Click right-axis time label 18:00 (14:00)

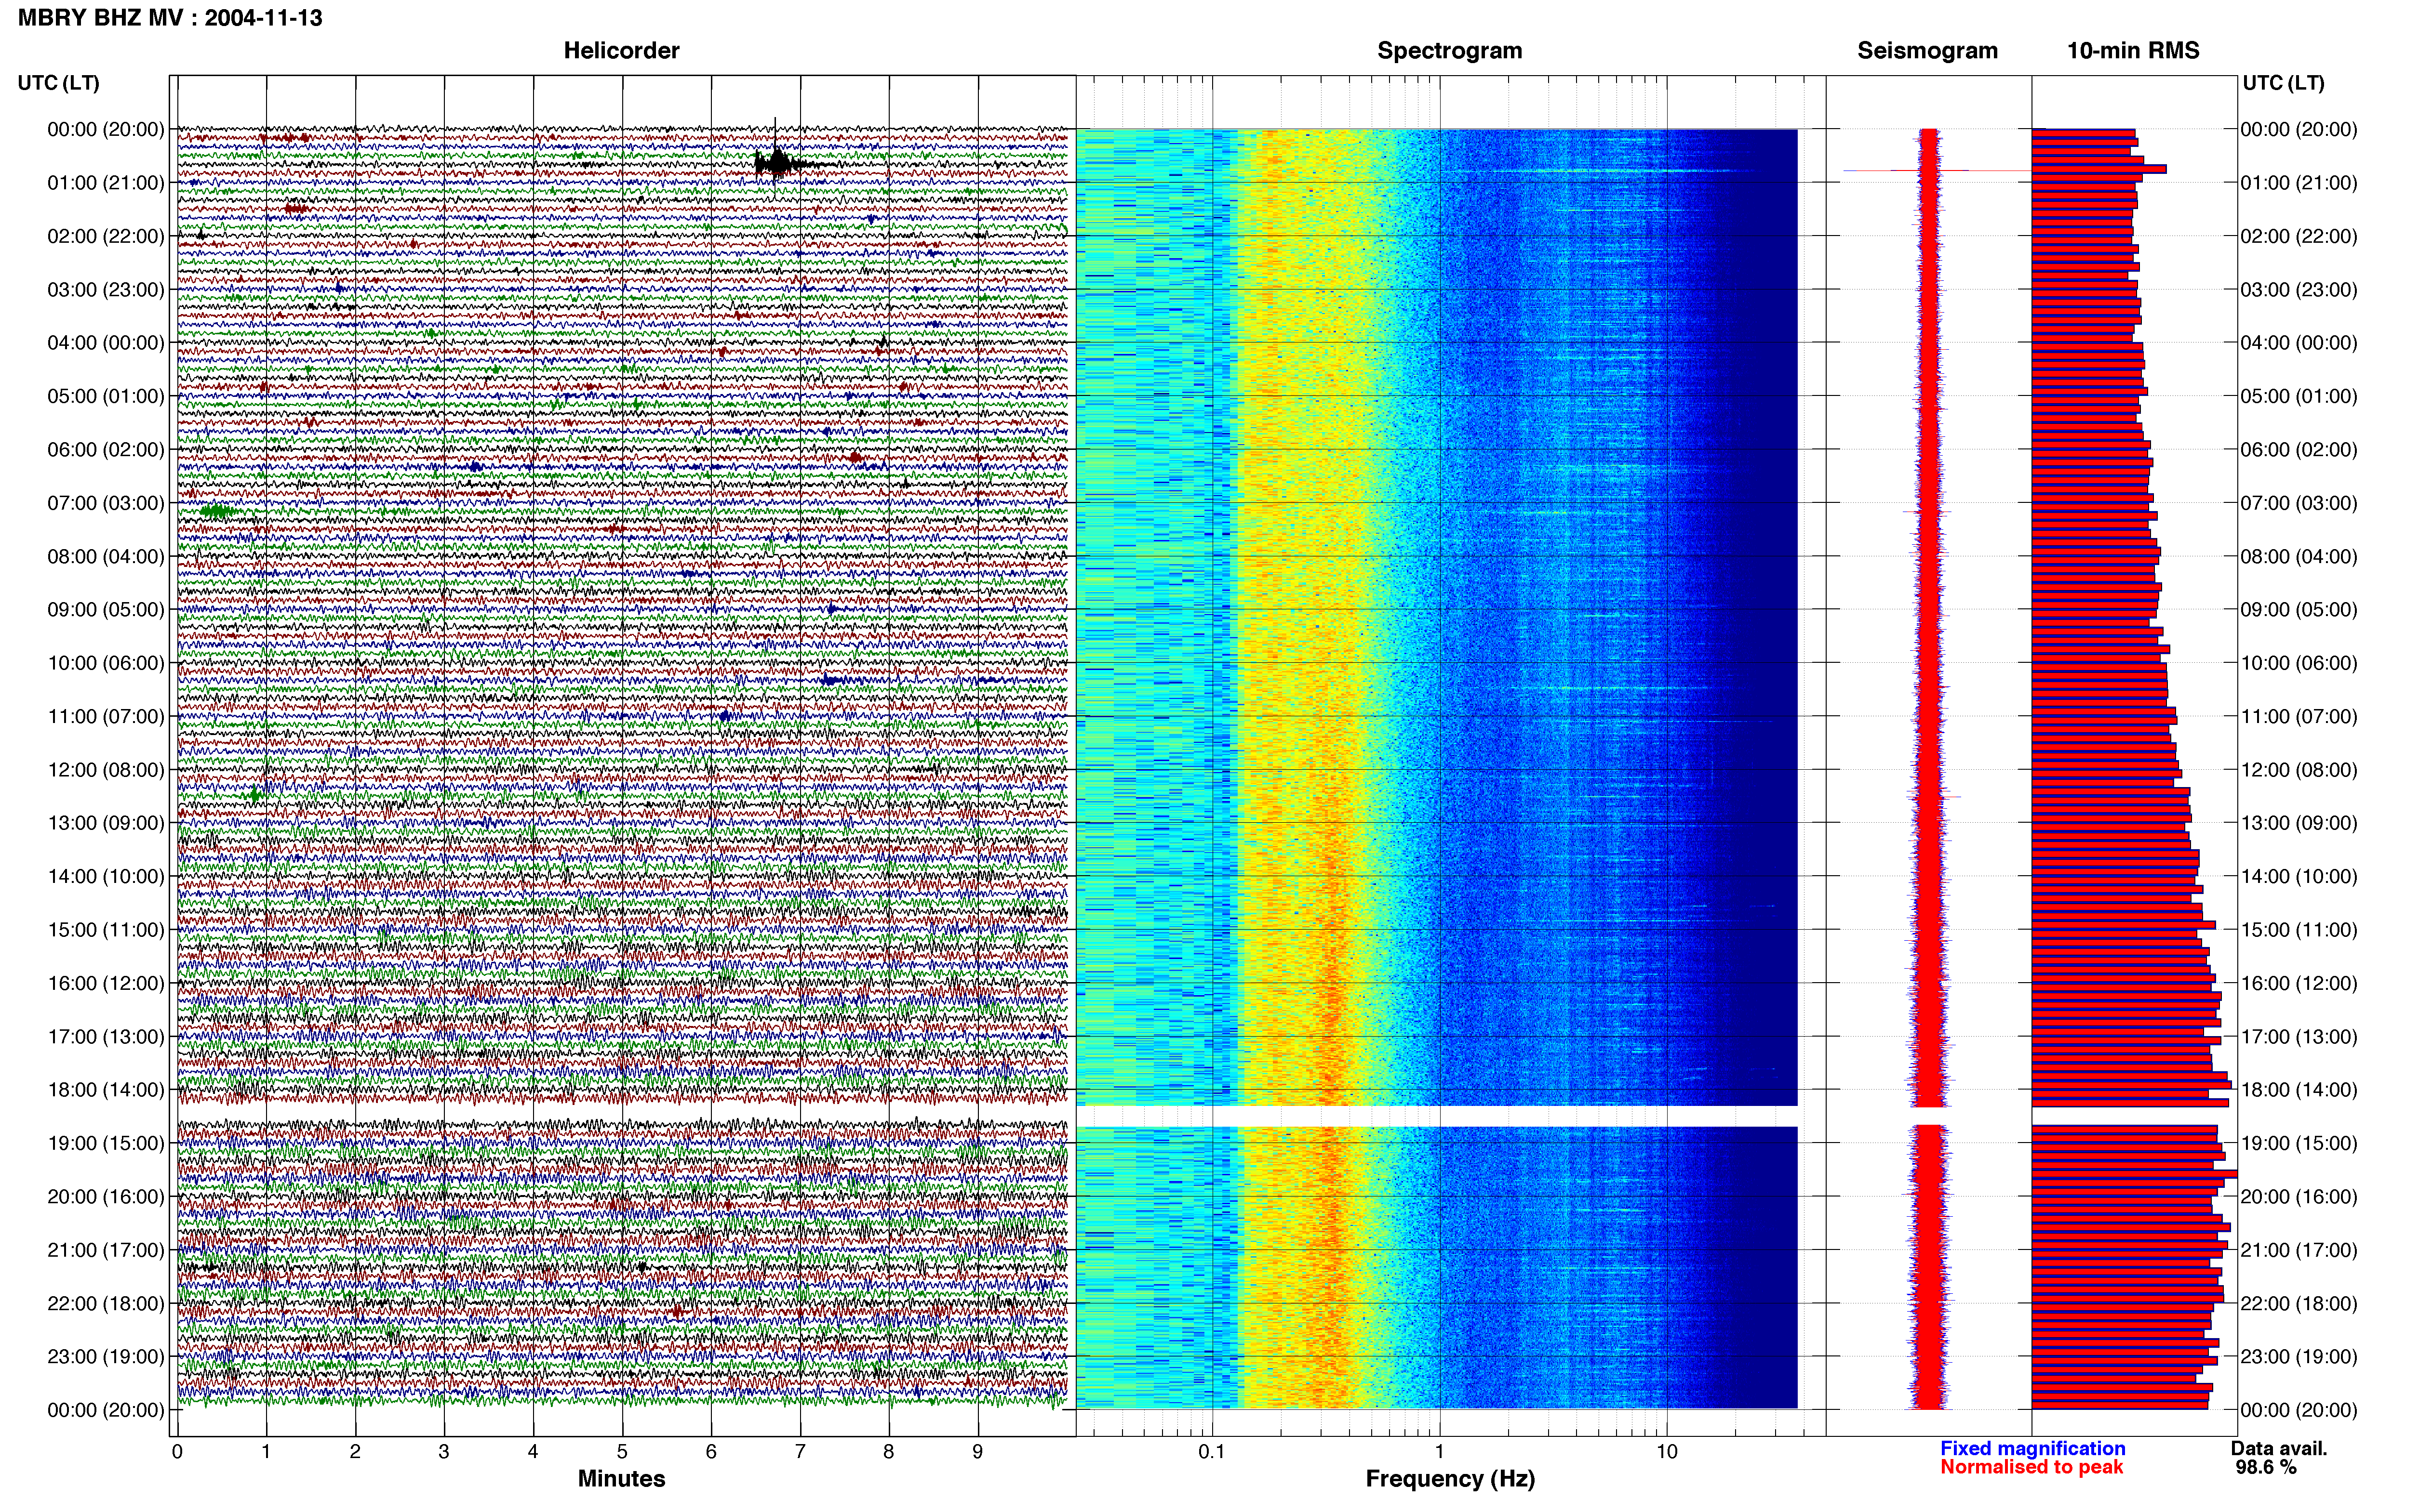pos(2299,1089)
